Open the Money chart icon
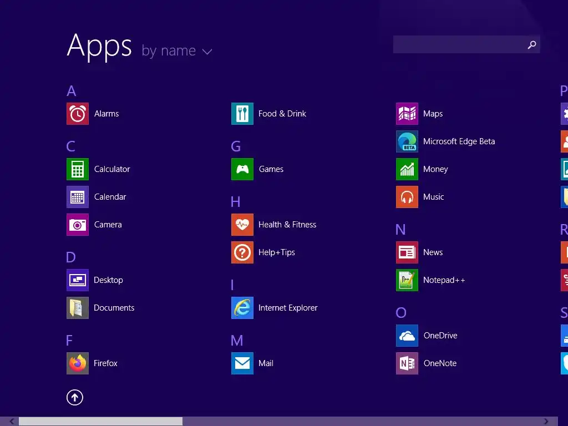 coord(407,169)
